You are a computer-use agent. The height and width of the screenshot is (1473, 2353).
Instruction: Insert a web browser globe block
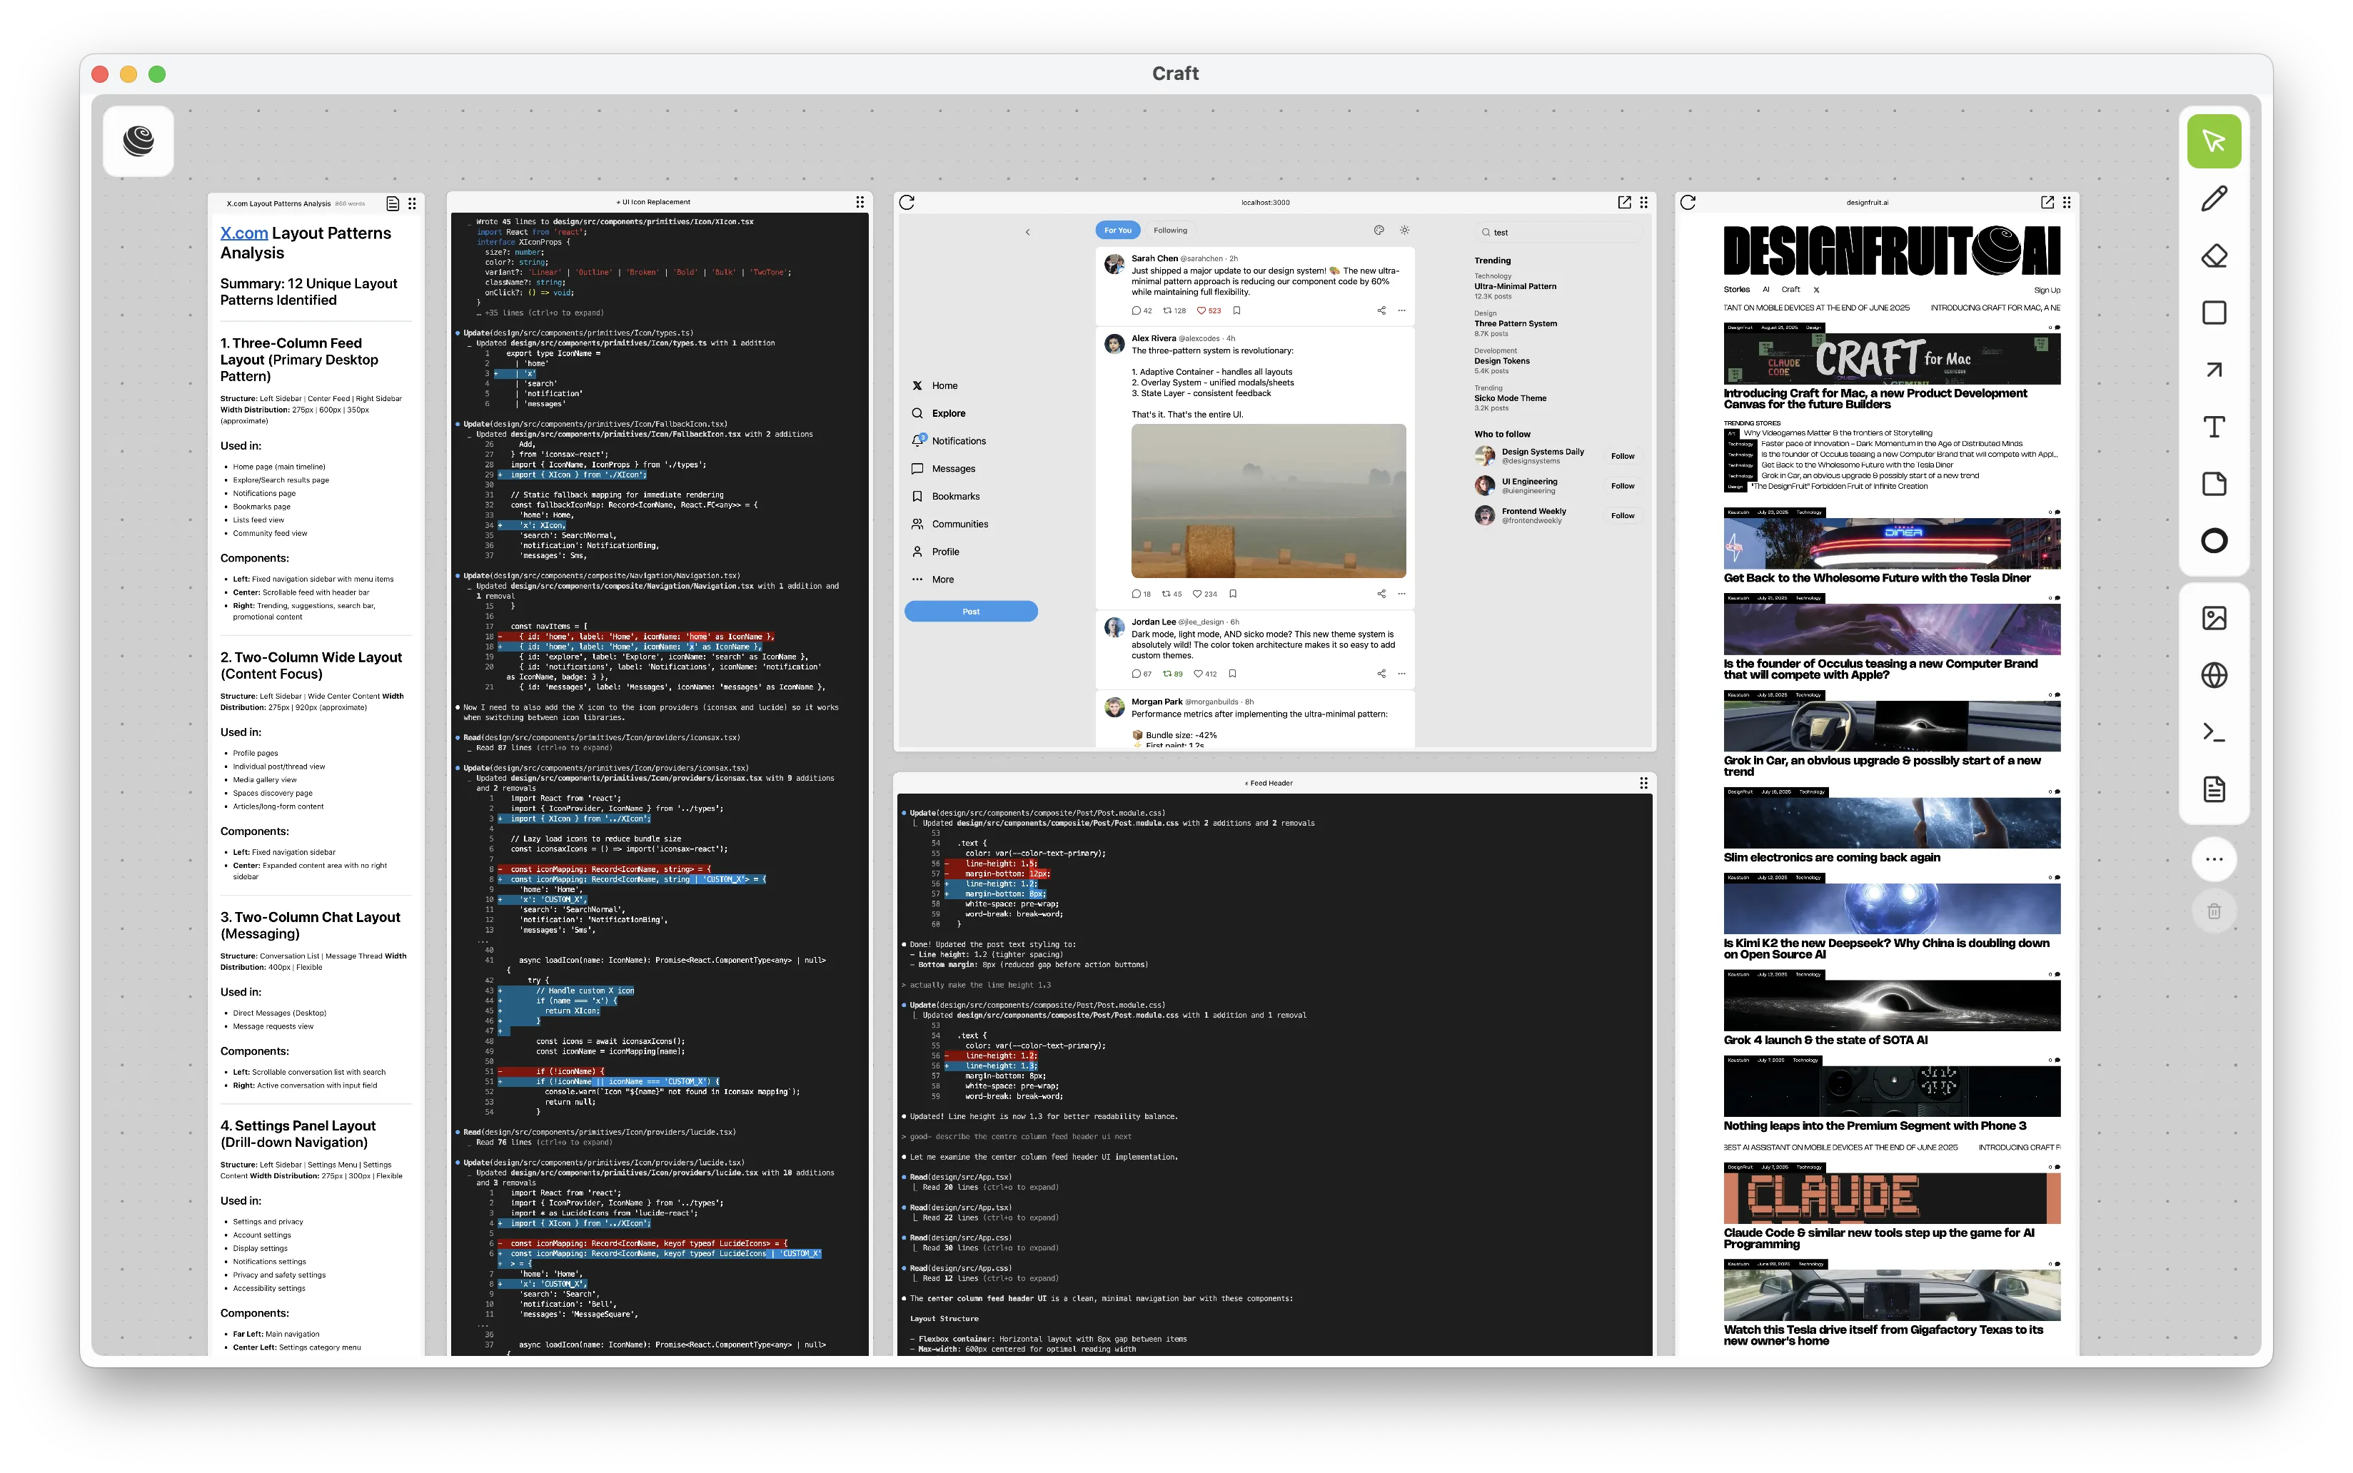coord(2214,675)
